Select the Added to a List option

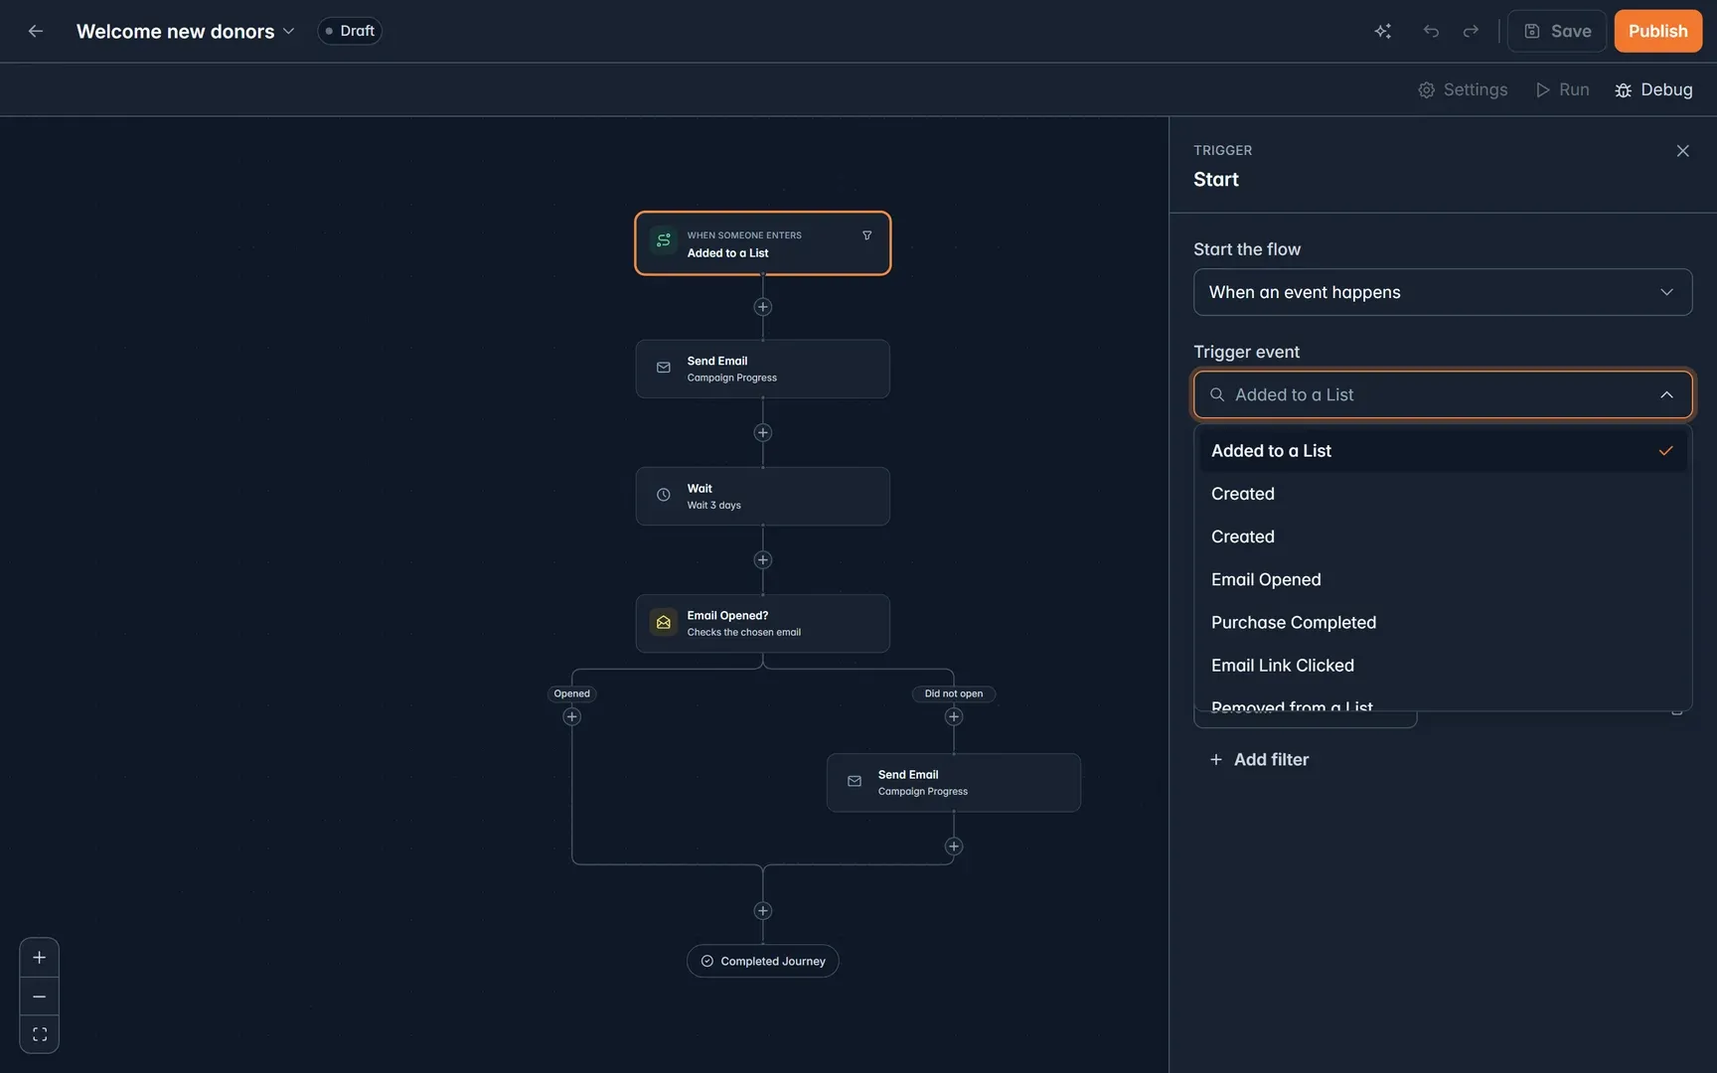(x=1442, y=451)
